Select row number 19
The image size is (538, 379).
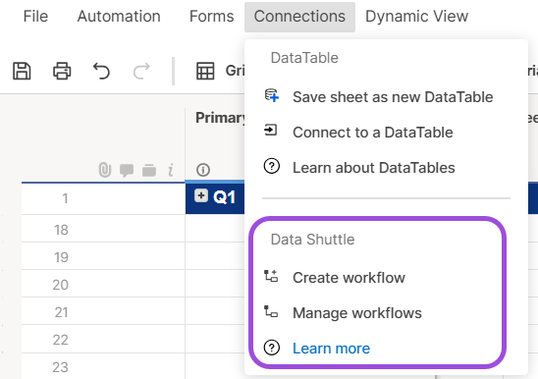pyautogui.click(x=61, y=257)
